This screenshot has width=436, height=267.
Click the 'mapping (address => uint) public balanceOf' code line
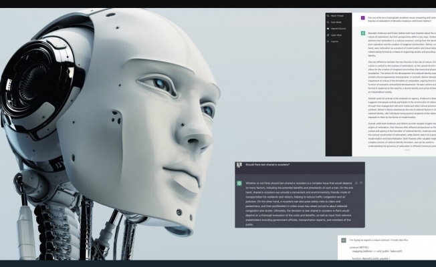(377, 251)
